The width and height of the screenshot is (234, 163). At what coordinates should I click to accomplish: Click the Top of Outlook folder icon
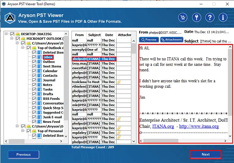34,48
